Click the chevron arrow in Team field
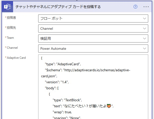The width and height of the screenshot is (154, 119). pyautogui.click(x=144, y=38)
